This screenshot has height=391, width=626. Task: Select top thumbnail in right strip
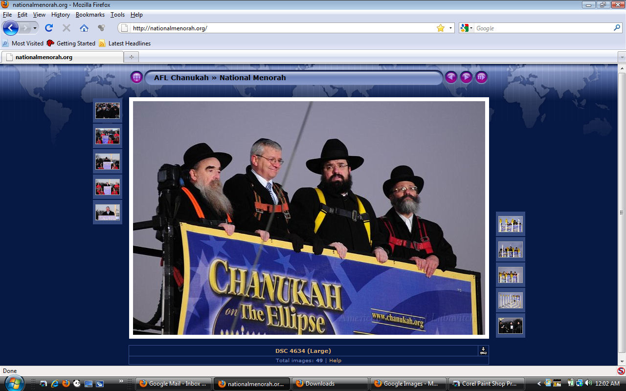(x=511, y=224)
